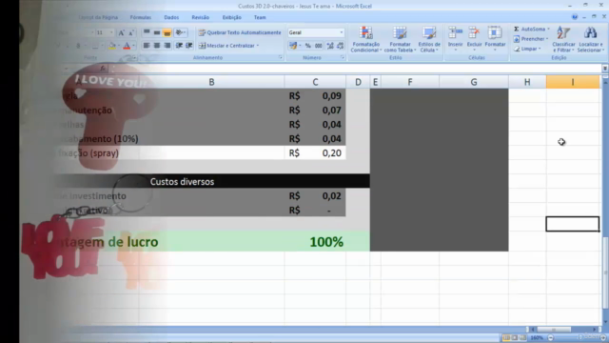Open the Limpar eraser menu

click(x=527, y=49)
